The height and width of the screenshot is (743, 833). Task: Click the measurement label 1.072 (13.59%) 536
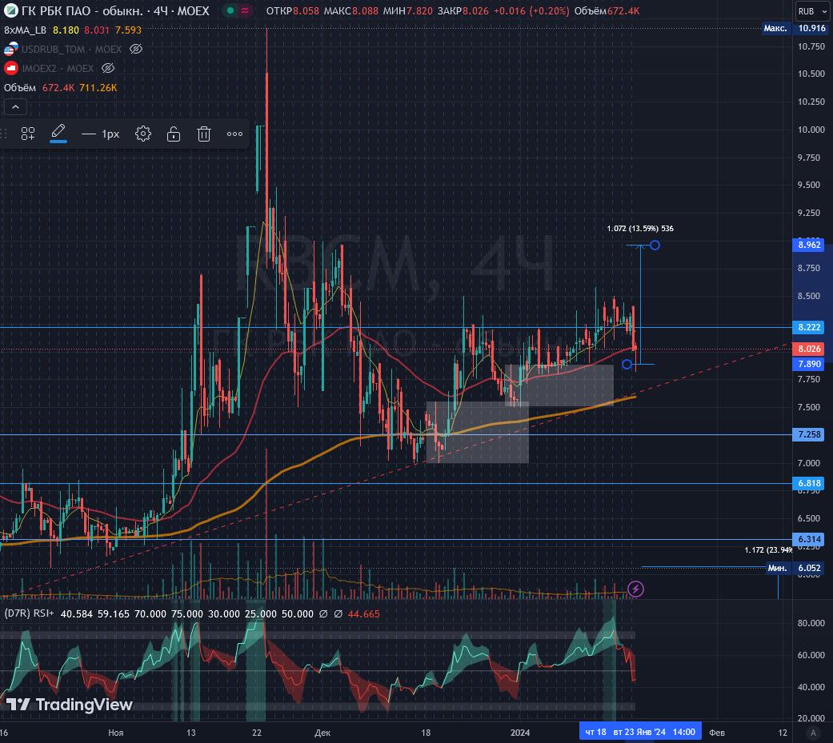point(640,229)
